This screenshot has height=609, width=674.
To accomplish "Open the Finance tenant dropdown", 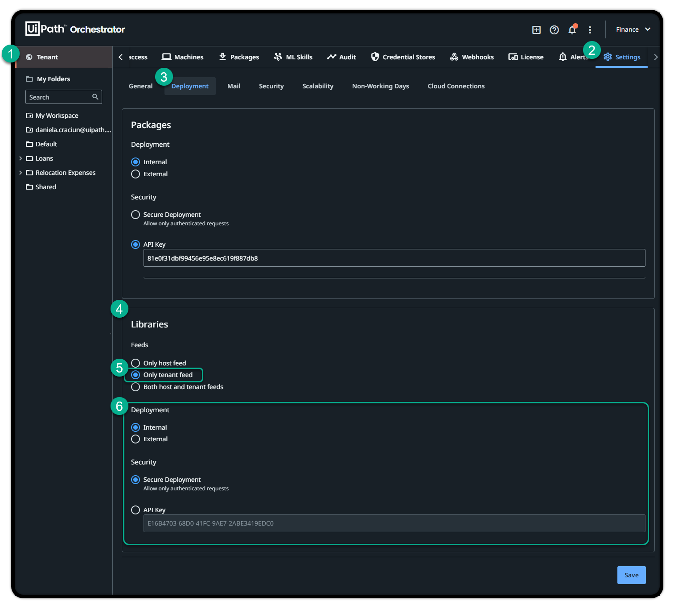I will point(633,29).
